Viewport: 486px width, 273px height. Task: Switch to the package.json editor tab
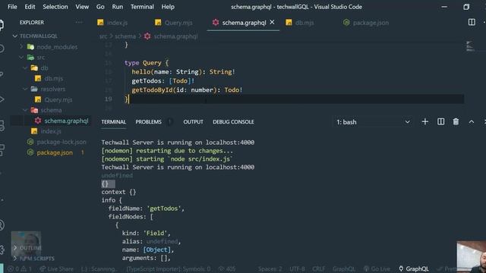[x=366, y=23]
